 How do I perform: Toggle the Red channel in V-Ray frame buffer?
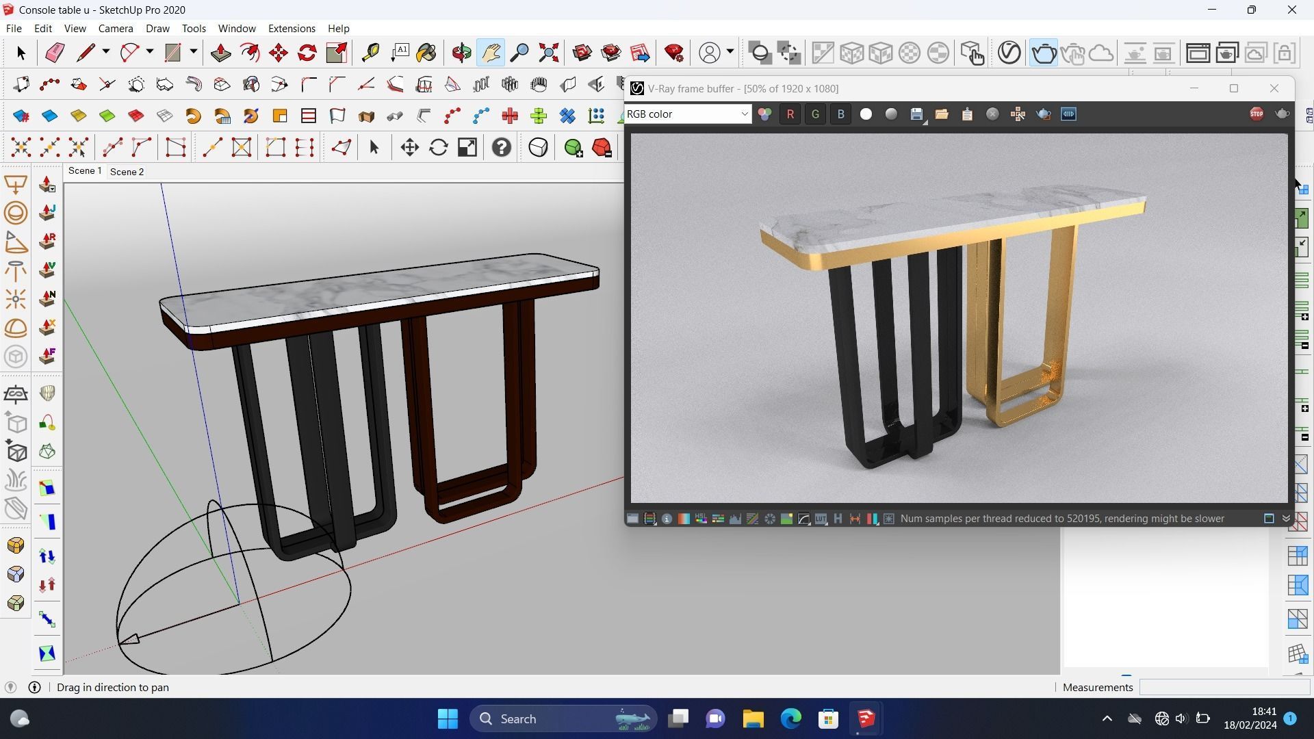[x=790, y=114]
